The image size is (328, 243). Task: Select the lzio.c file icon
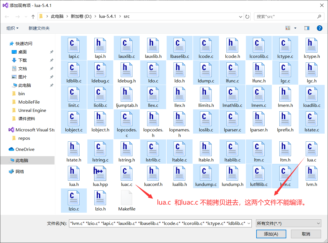[x=74, y=198]
